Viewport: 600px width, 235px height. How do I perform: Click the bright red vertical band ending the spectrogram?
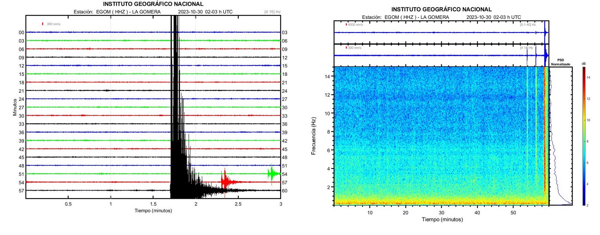click(545, 135)
